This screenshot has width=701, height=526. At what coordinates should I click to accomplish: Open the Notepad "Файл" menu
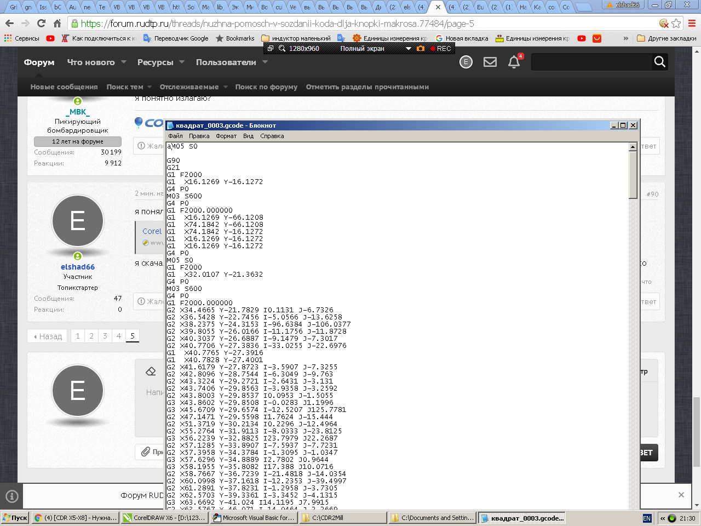tap(175, 136)
